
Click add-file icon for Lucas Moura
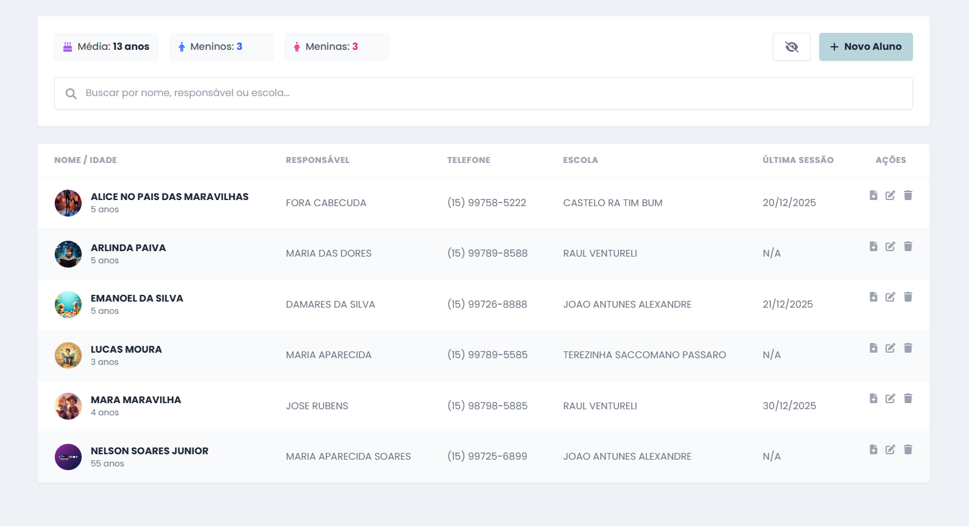(873, 348)
